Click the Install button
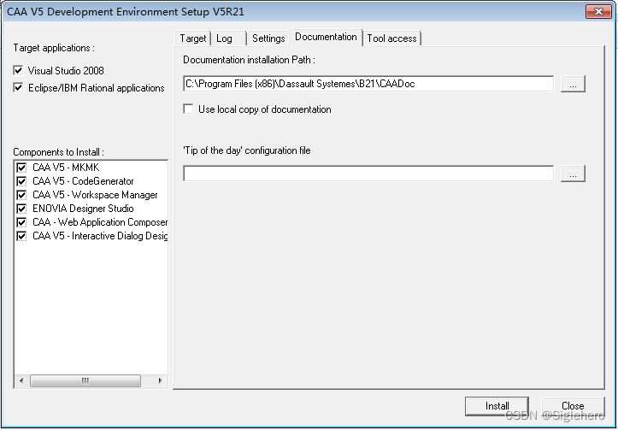This screenshot has width=618, height=430. (497, 406)
